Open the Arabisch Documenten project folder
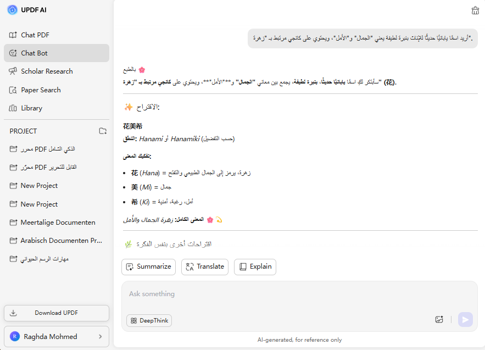The image size is (485, 350). tap(61, 241)
